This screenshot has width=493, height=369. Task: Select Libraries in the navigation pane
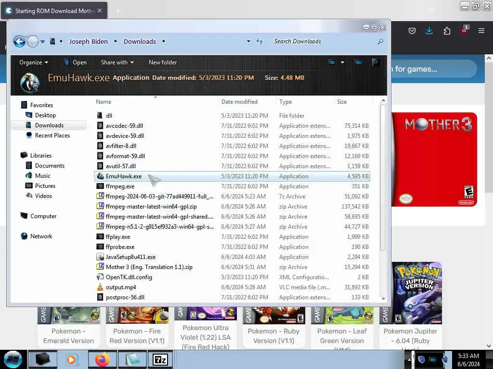coord(40,155)
